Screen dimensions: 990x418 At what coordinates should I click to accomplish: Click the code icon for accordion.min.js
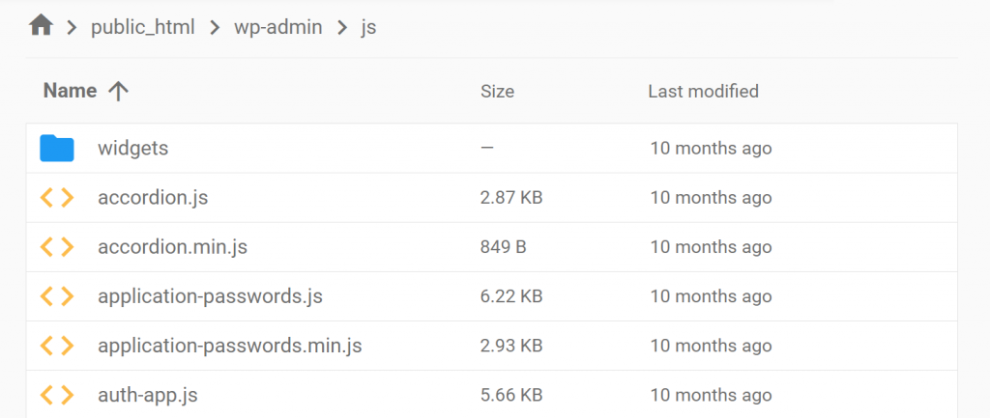pos(57,247)
